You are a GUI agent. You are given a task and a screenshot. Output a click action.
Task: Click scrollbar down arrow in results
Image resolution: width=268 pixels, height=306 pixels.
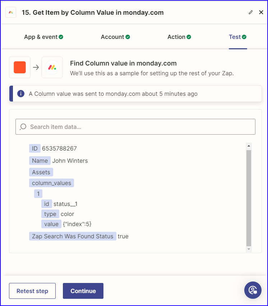point(248,249)
